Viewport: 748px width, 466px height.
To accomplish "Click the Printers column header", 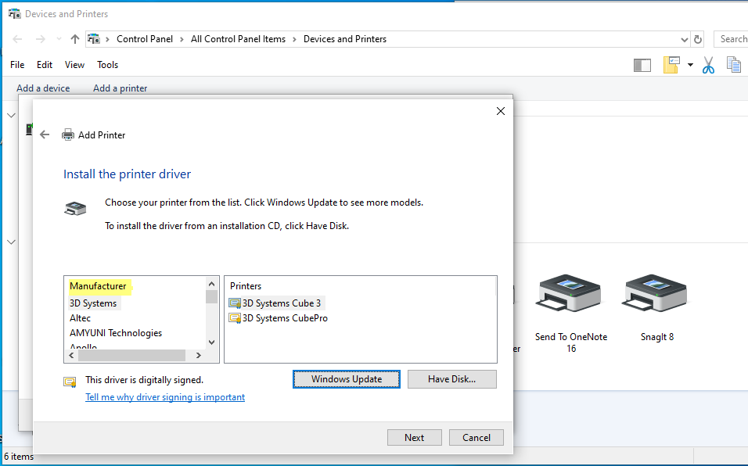I will point(246,286).
